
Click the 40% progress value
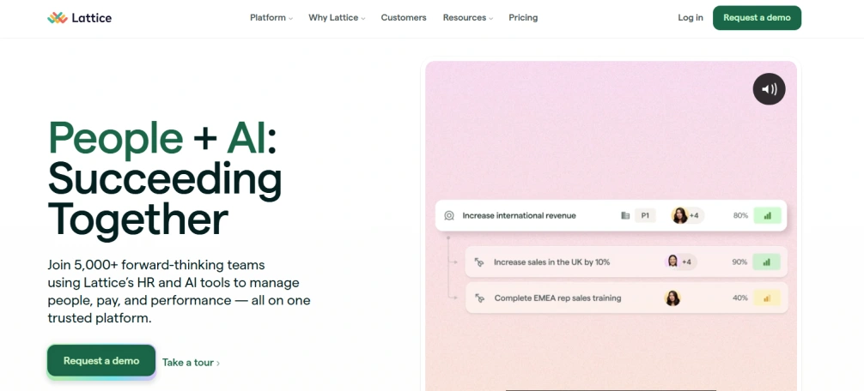(739, 298)
